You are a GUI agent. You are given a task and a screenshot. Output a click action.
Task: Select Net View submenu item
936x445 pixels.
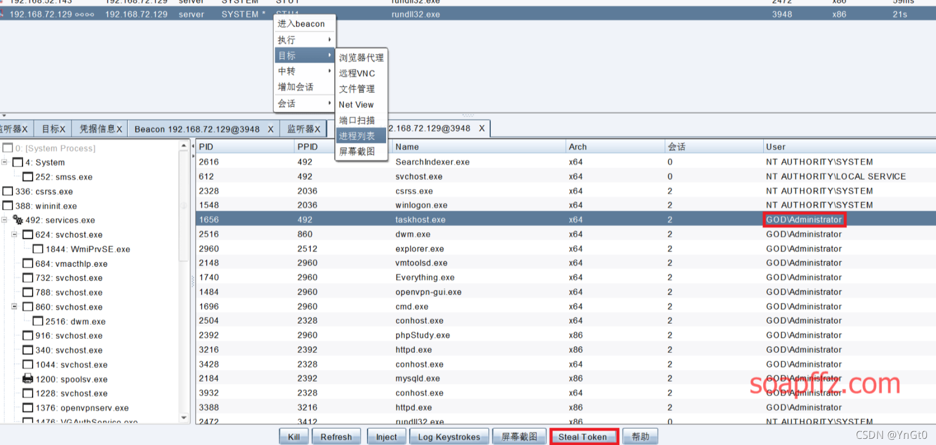361,105
